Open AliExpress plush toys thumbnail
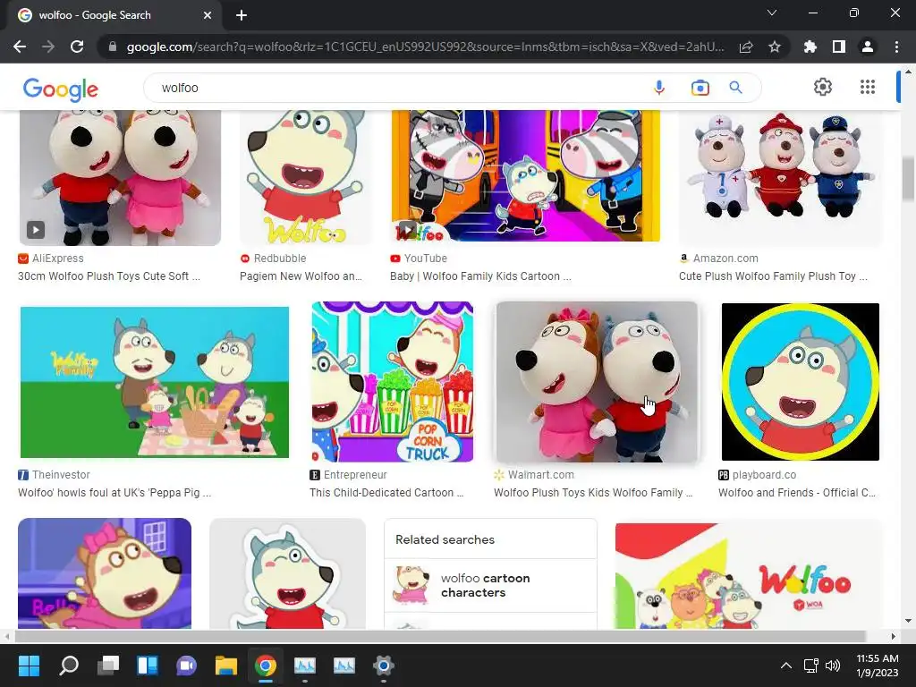 [x=121, y=178]
